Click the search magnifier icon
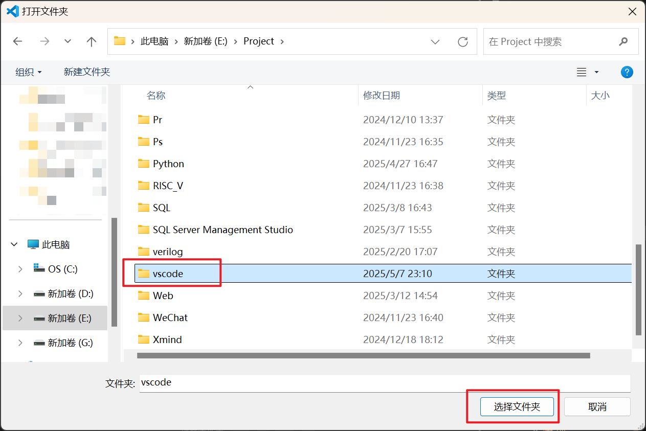This screenshot has height=431, width=646. click(623, 41)
